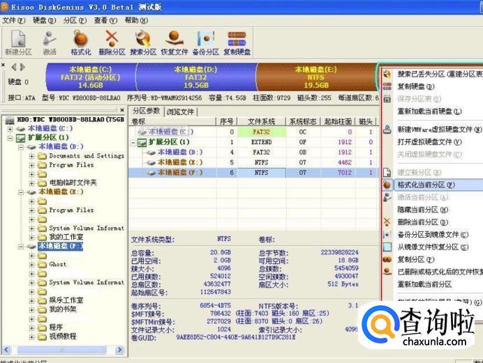Go to previous disk with left arrow

tap(14, 67)
